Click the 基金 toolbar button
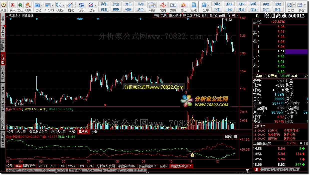Image resolution: width=310 pixels, height=175 pixels. pos(254,9)
